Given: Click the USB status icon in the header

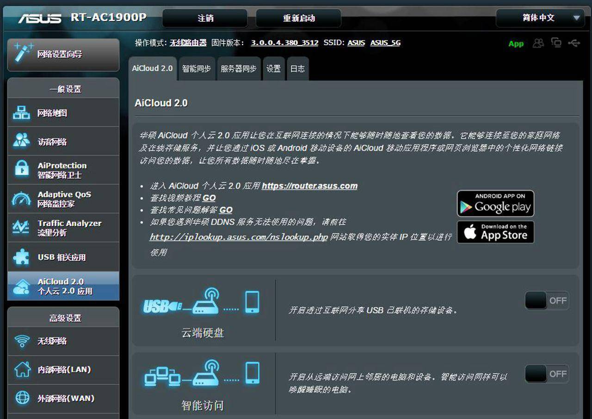Looking at the screenshot, I should pos(574,43).
